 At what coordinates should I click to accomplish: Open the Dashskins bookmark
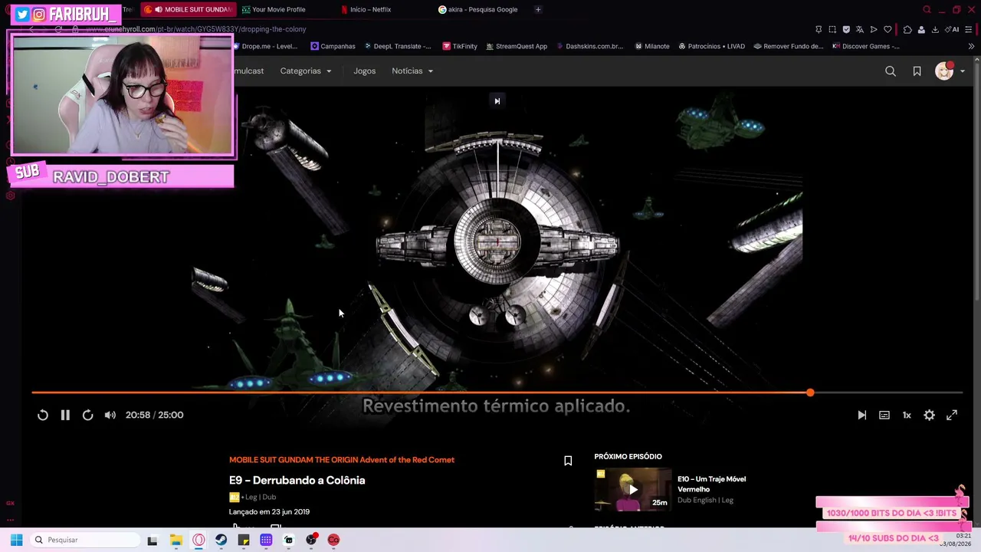pyautogui.click(x=589, y=46)
